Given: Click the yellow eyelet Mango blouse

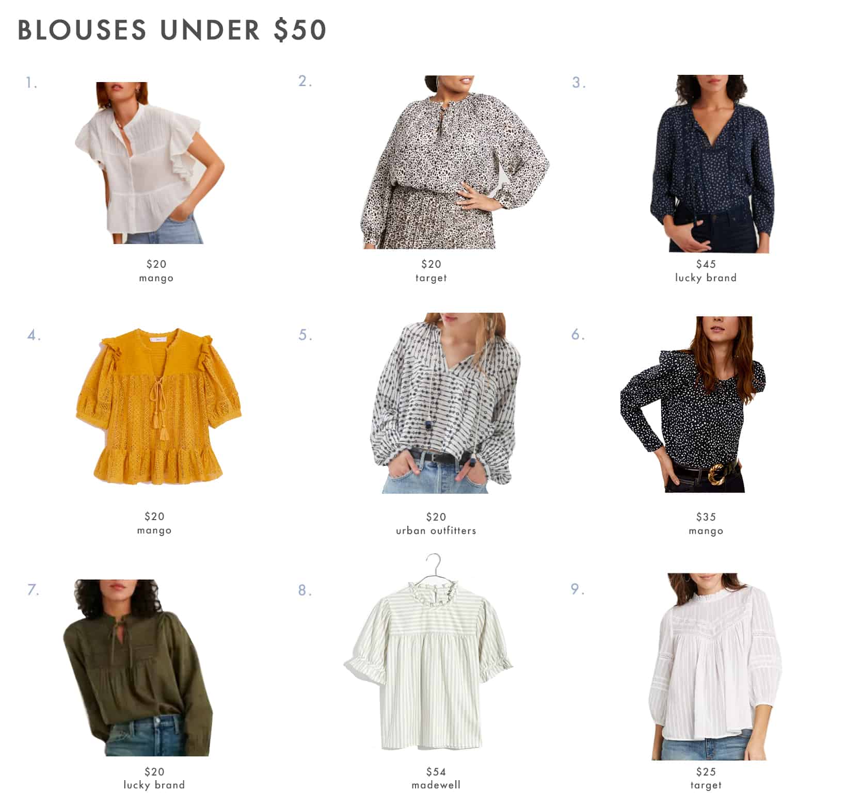Looking at the screenshot, I should pos(159,406).
